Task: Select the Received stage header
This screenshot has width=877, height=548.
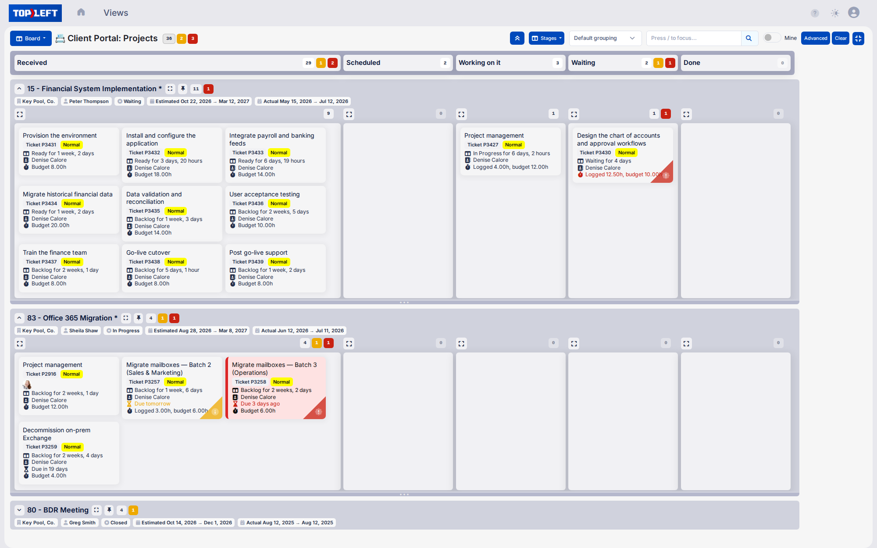Action: (177, 63)
